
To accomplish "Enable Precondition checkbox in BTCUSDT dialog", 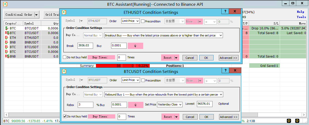I will (143, 80).
